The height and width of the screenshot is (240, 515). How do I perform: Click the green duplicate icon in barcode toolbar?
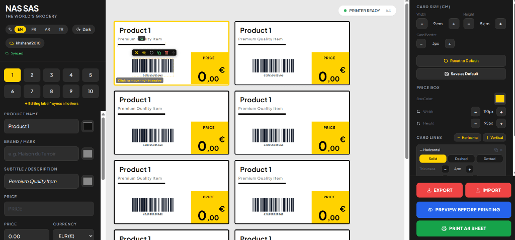click(159, 53)
